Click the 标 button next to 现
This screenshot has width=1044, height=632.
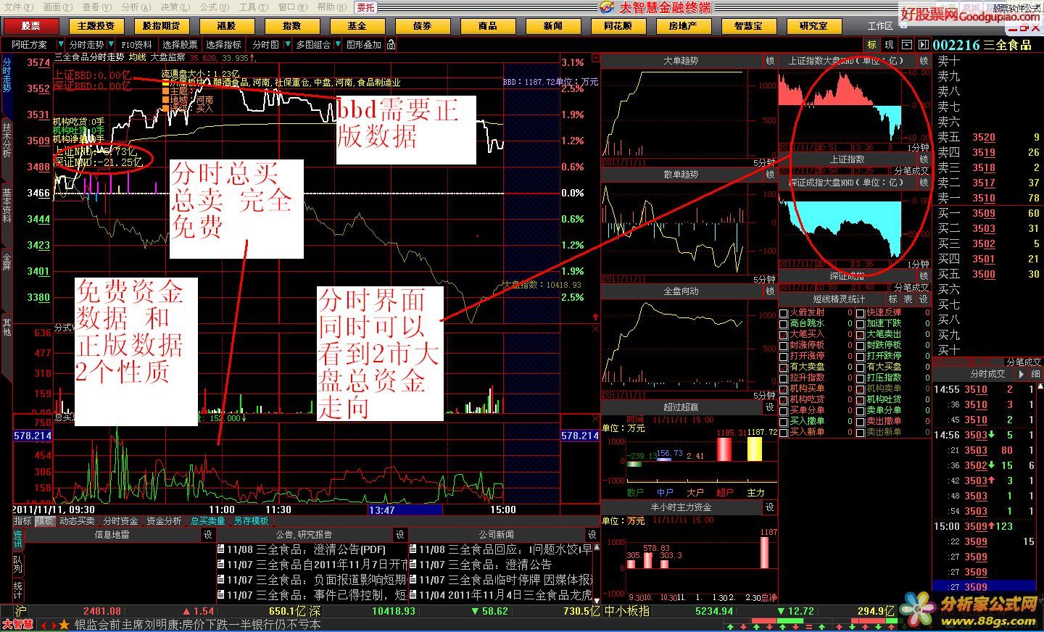[x=872, y=45]
